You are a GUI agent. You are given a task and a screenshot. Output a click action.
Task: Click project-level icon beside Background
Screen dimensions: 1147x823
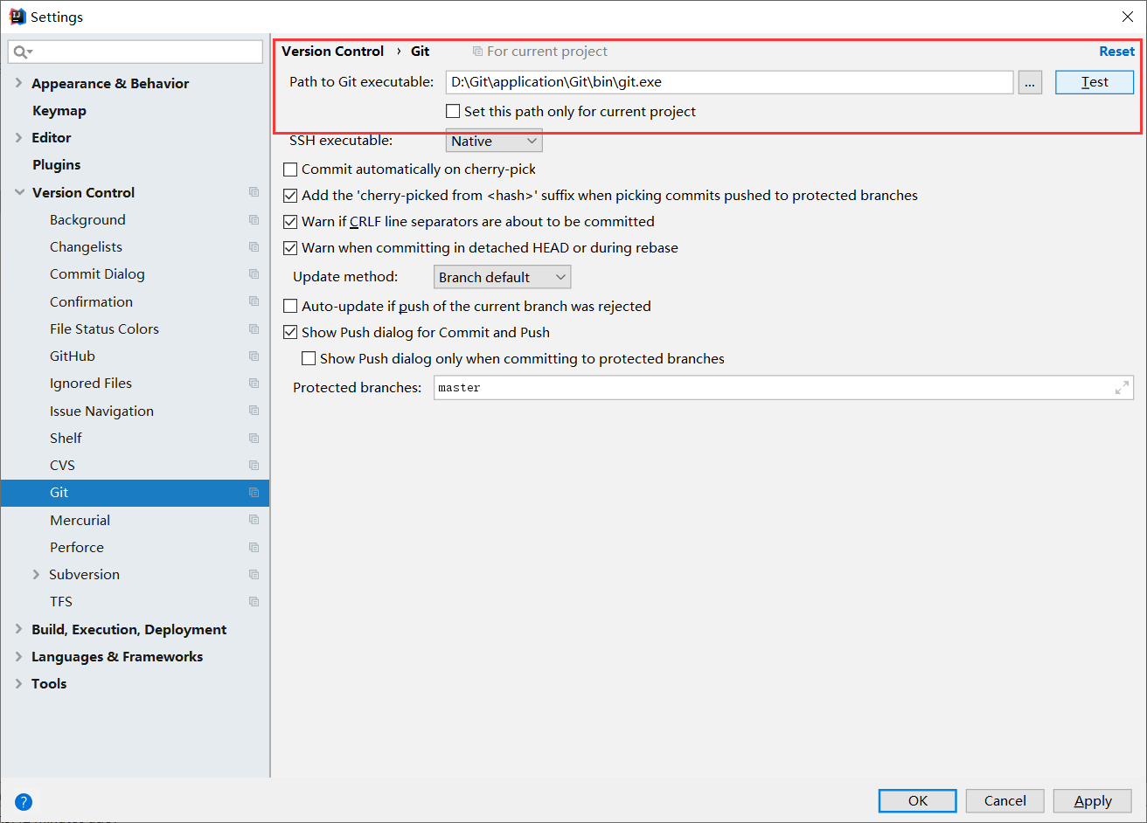point(254,219)
